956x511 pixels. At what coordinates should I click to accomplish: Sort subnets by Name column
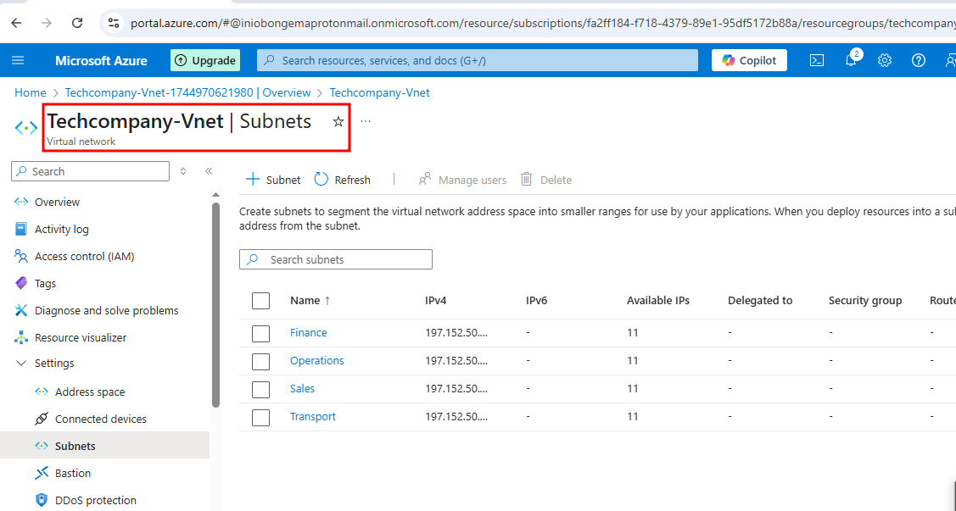click(310, 300)
